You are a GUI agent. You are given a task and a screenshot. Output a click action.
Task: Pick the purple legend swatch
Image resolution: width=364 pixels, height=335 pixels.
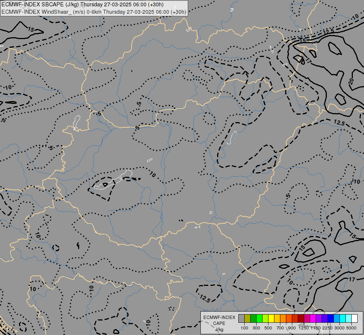[x=319, y=318]
